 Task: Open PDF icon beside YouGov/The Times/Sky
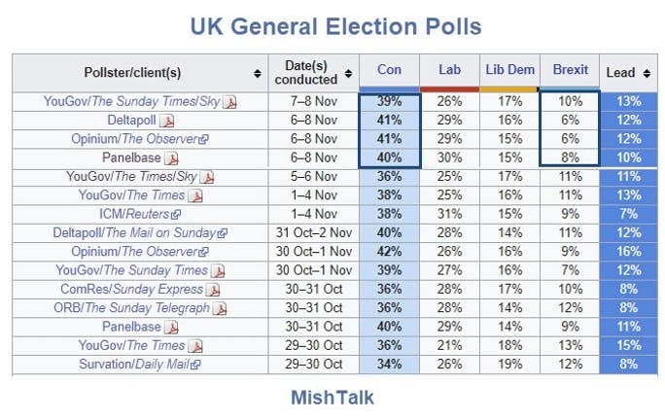(207, 177)
